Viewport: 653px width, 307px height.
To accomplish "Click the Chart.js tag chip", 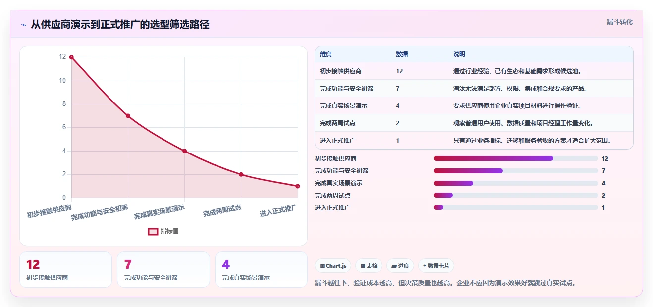I will [333, 266].
